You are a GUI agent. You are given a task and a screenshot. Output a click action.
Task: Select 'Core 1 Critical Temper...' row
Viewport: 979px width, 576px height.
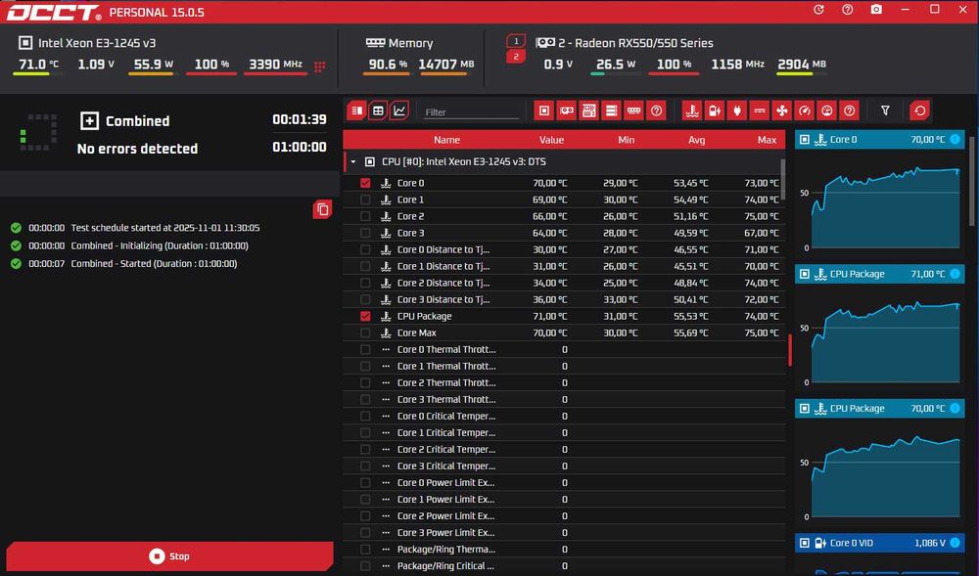coord(564,432)
